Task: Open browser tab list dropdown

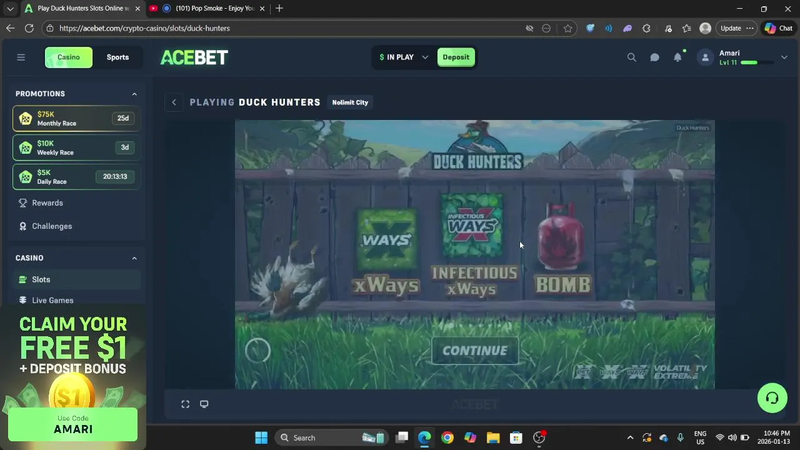Action: click(x=10, y=9)
